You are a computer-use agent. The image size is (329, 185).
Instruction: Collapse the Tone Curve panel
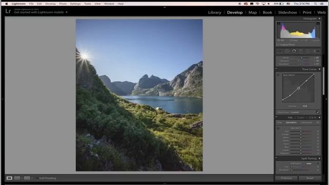(319, 69)
